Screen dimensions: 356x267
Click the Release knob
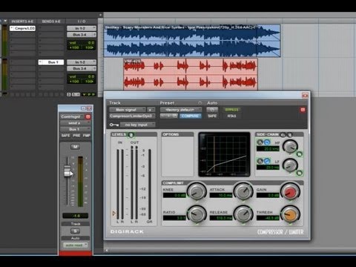click(243, 214)
